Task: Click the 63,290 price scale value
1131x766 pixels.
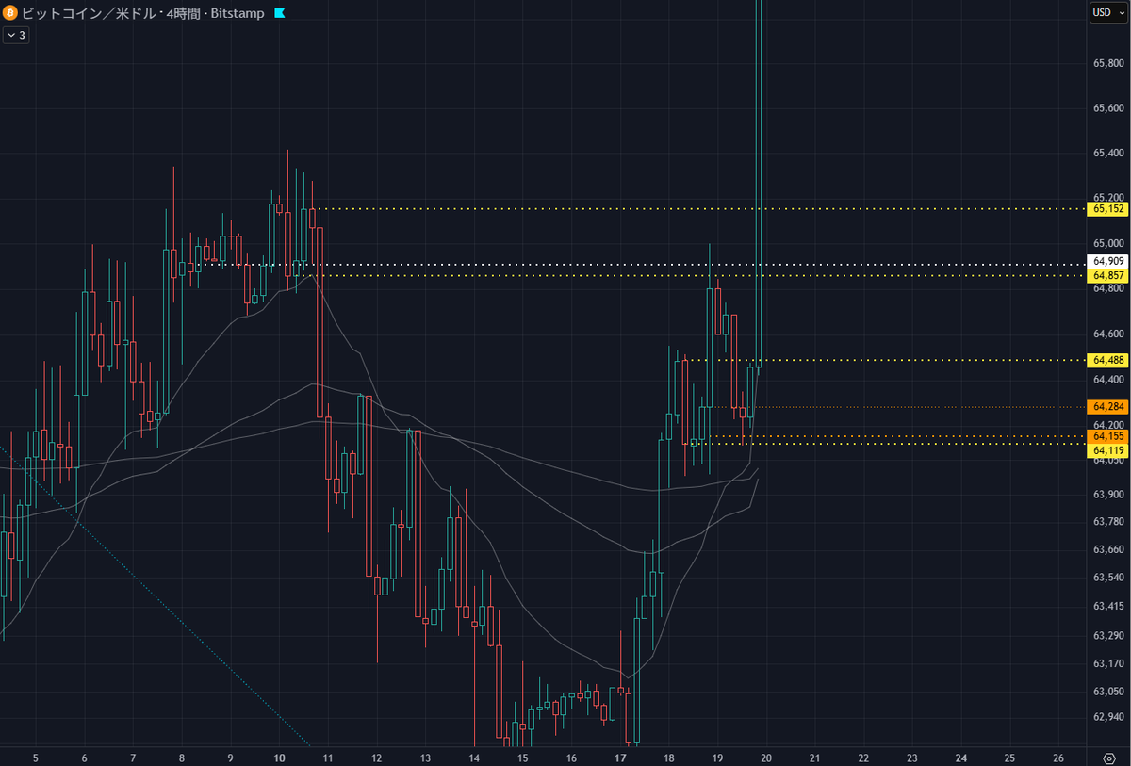Action: point(1109,635)
